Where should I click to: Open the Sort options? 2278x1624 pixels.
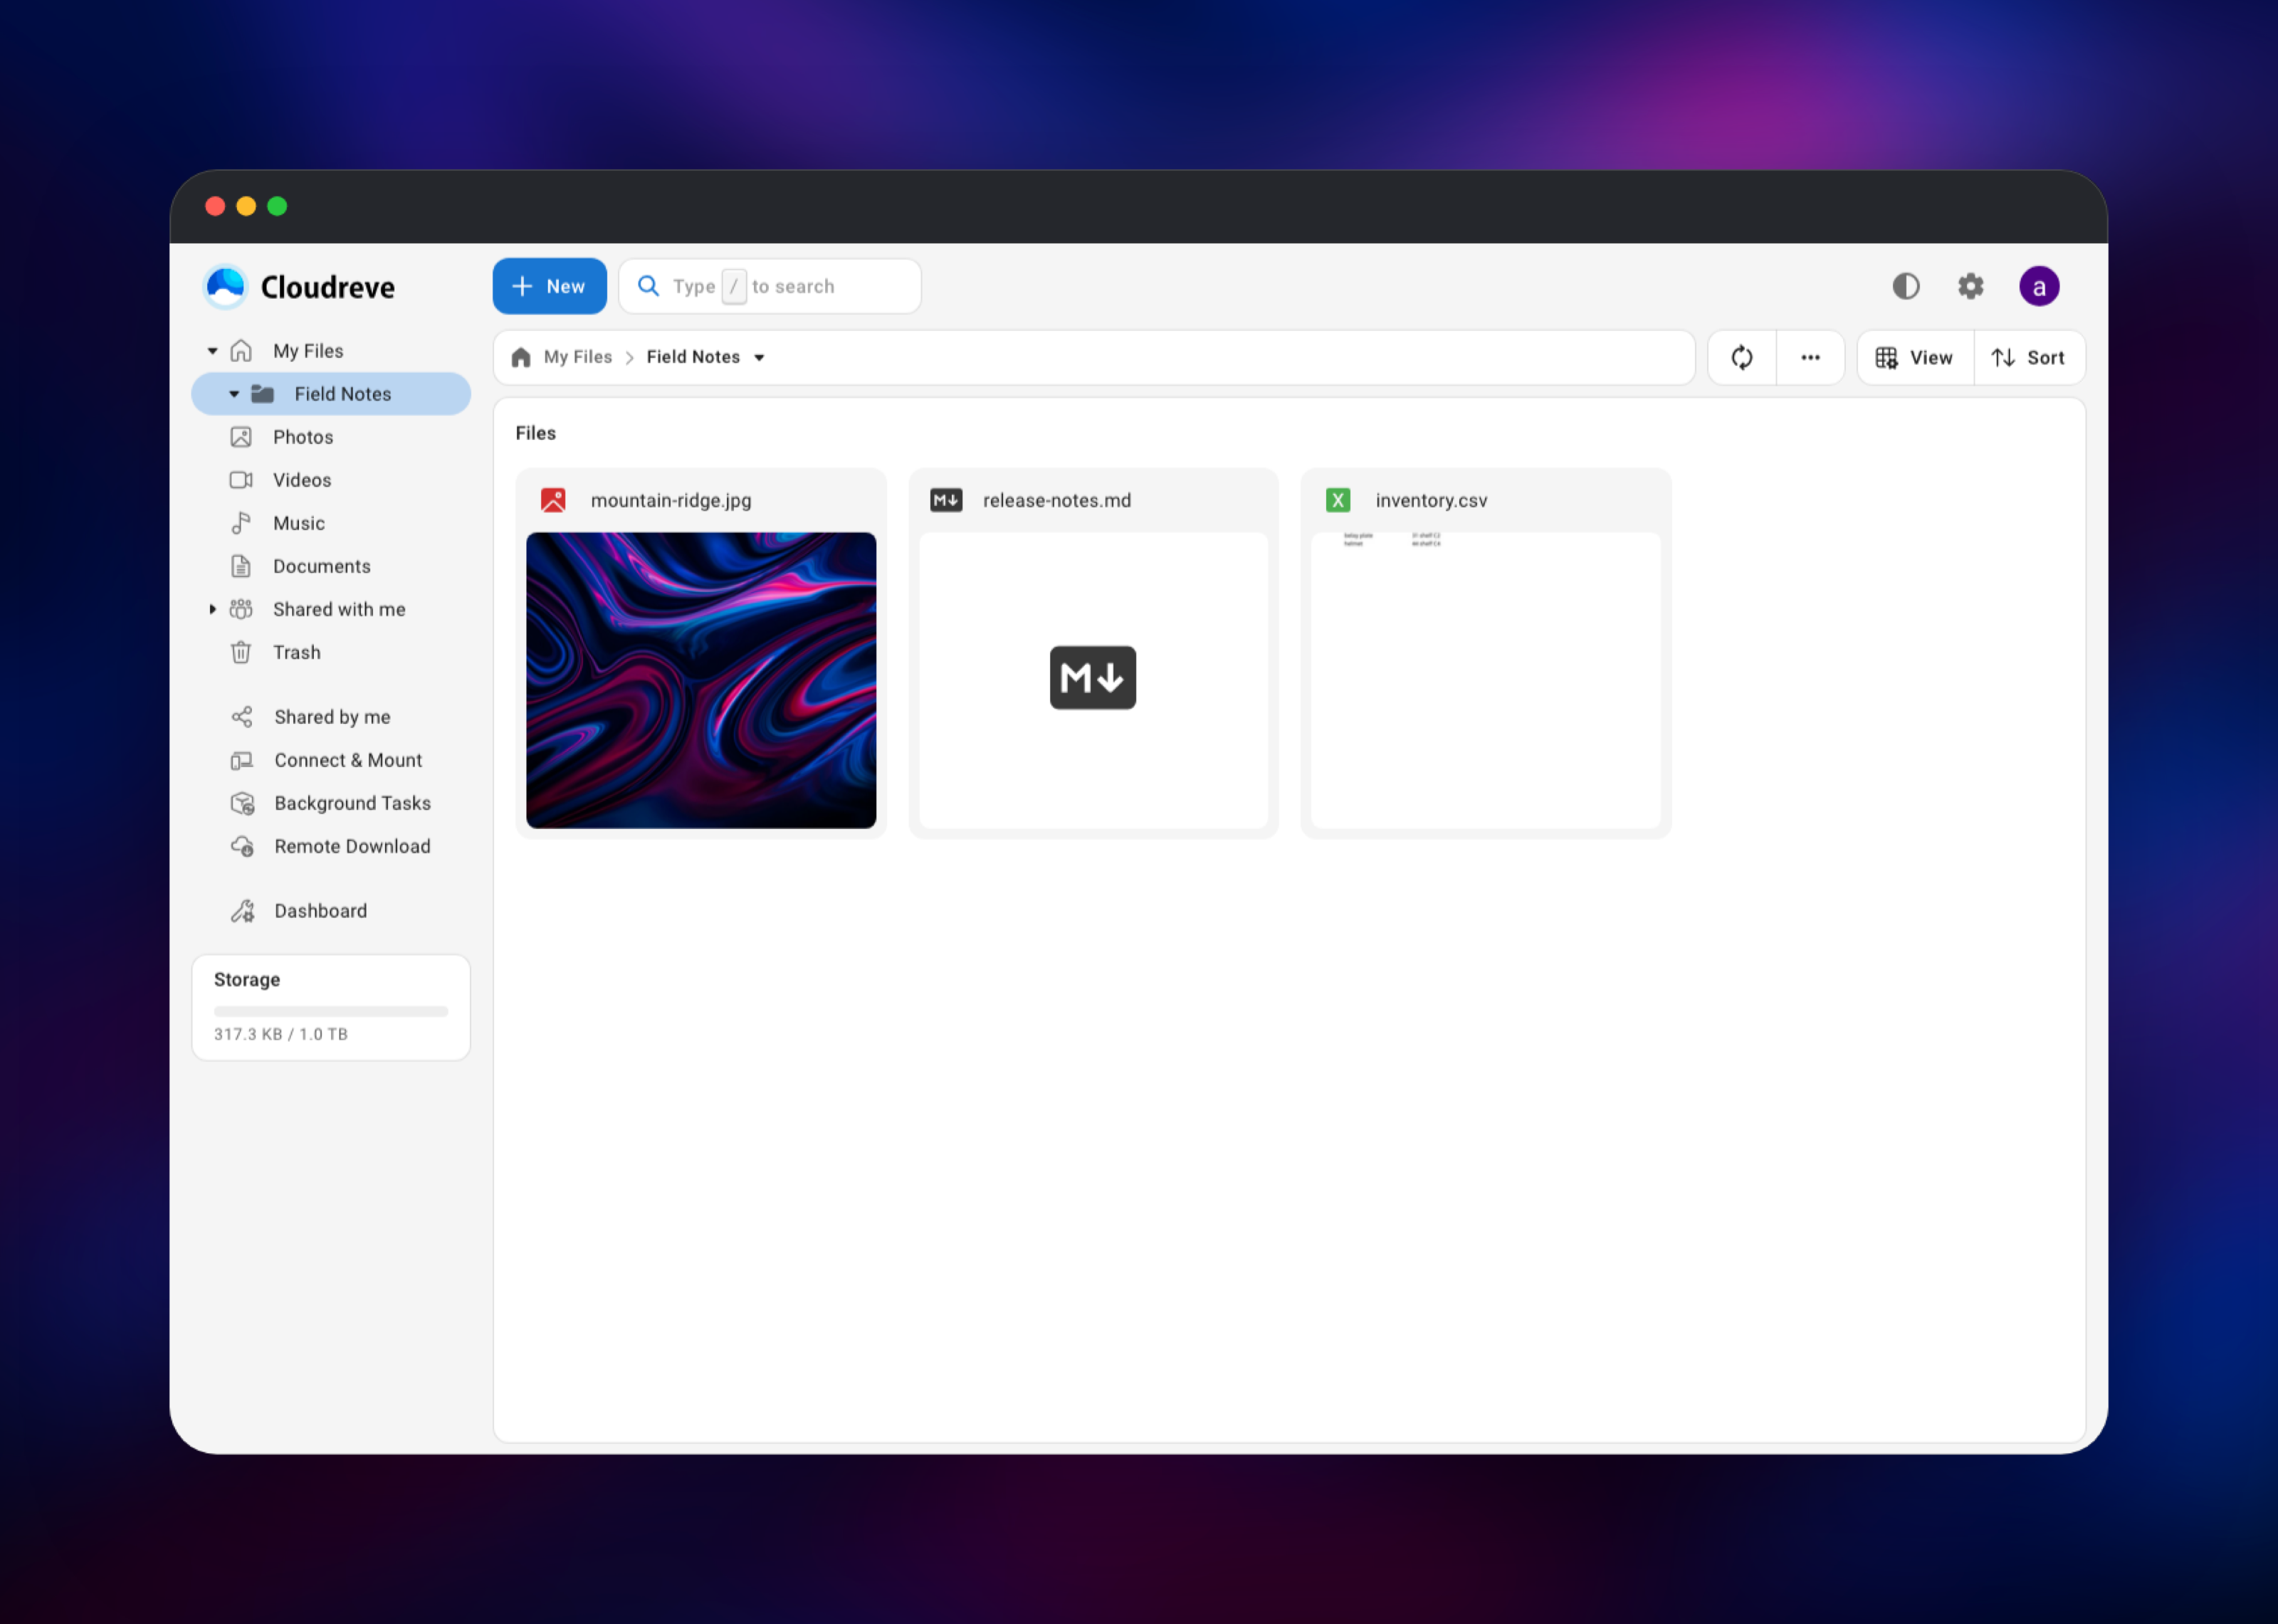click(x=2029, y=357)
